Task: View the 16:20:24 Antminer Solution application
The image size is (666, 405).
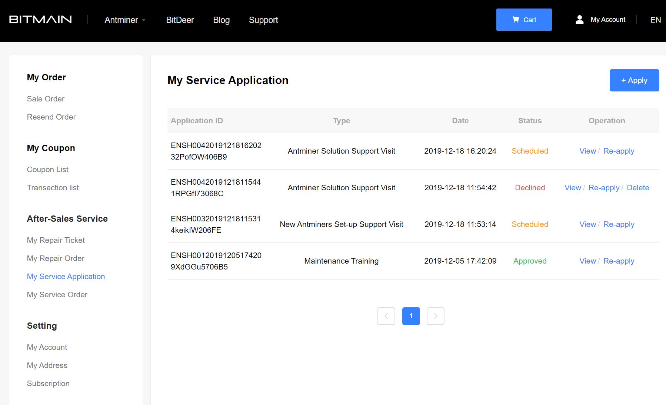Action: [587, 151]
